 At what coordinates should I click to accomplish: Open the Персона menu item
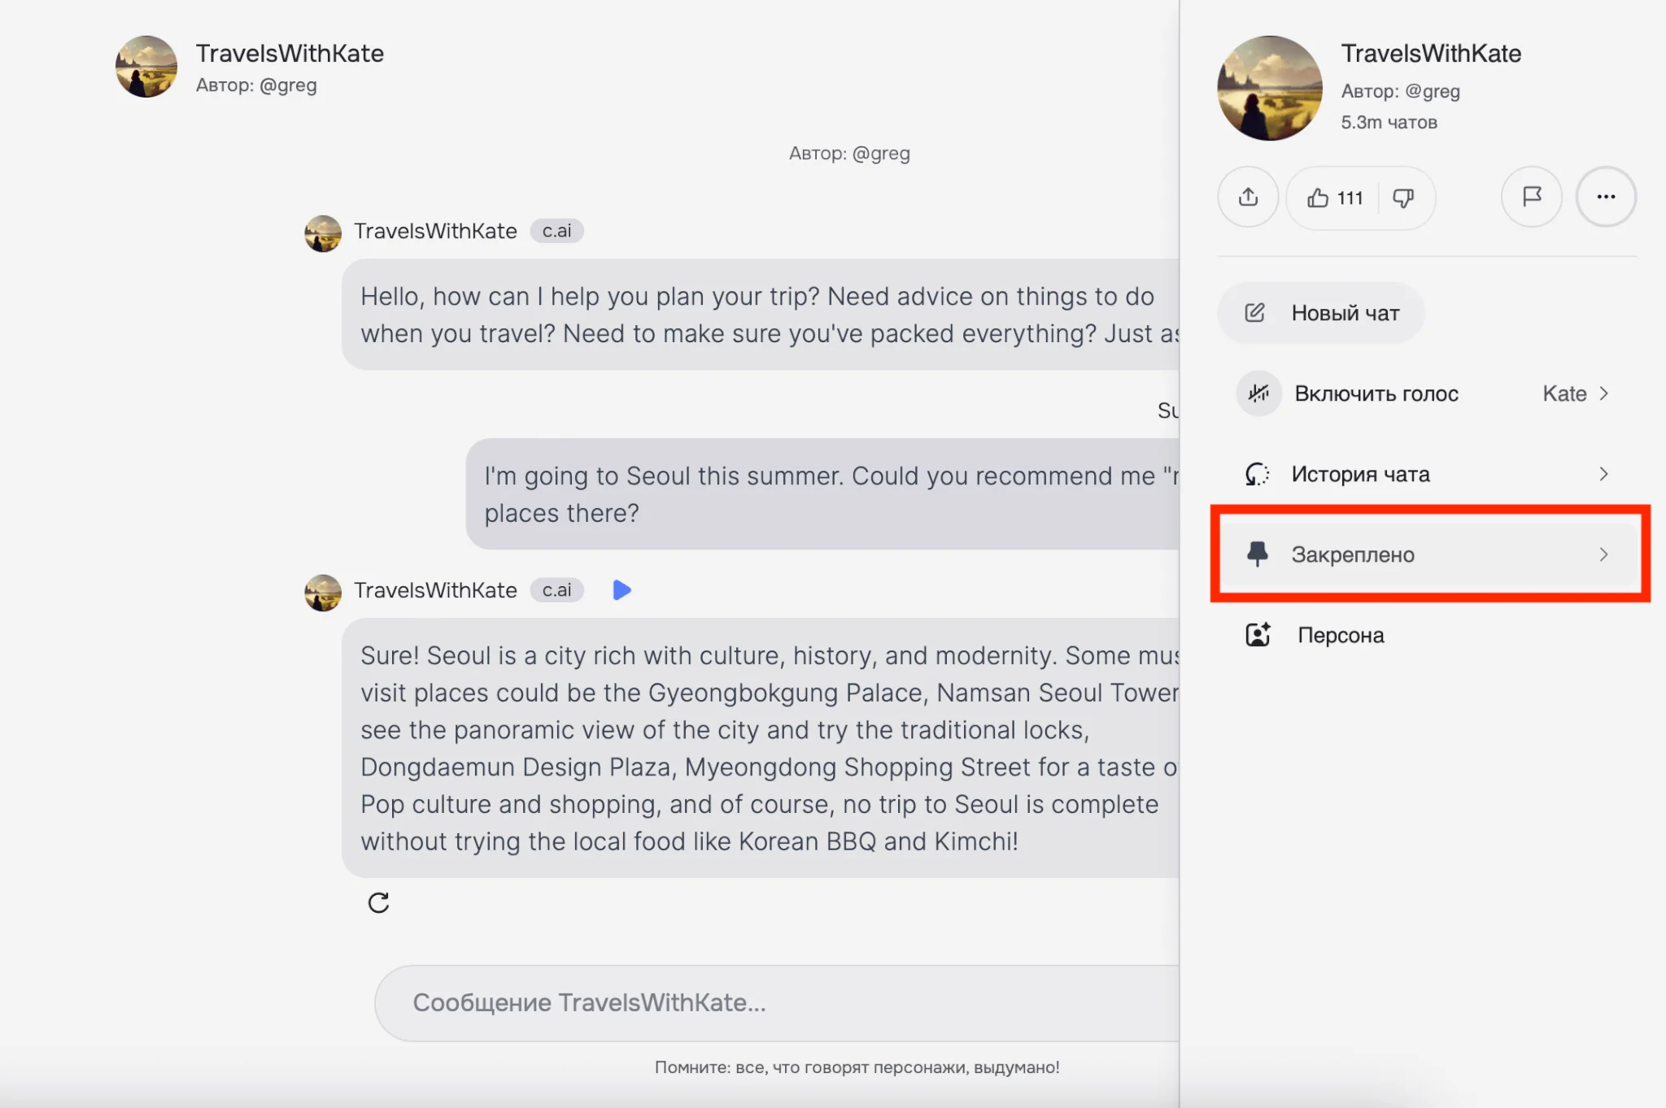click(x=1341, y=635)
